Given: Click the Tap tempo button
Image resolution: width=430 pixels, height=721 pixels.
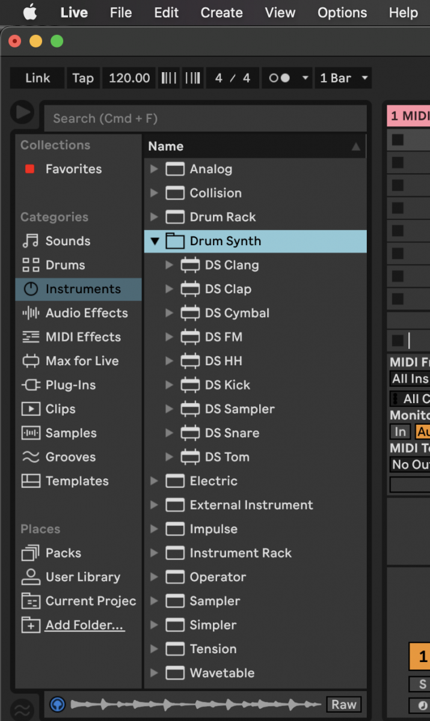Looking at the screenshot, I should coord(83,78).
